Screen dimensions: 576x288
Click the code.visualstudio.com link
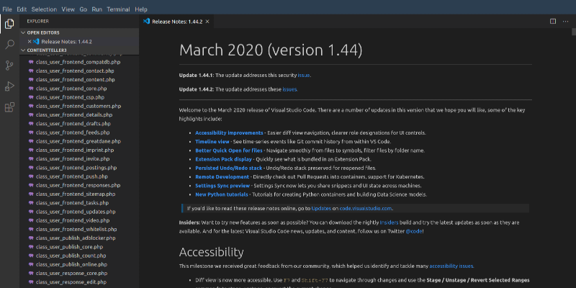[x=366, y=209]
